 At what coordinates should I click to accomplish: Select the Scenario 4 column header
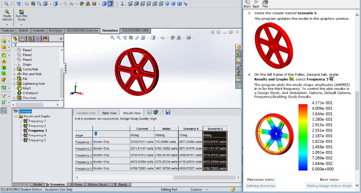191,129
